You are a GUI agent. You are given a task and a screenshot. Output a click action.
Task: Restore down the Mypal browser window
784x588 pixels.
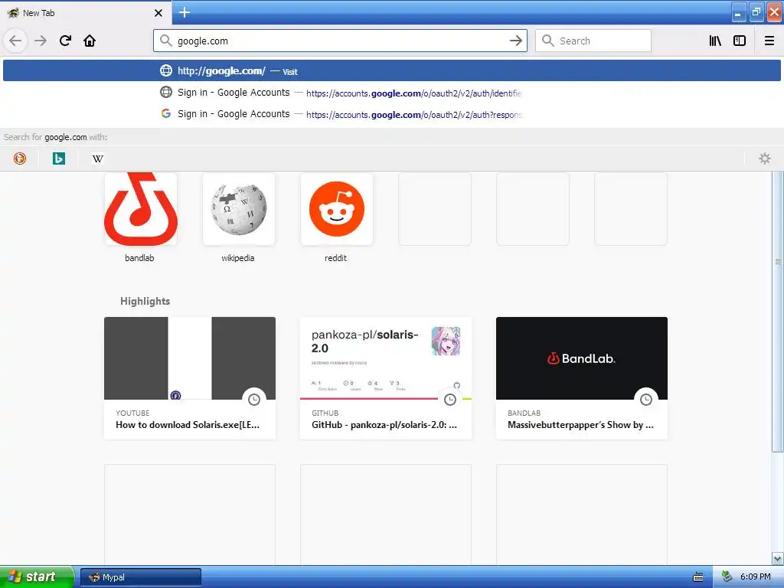(x=756, y=12)
